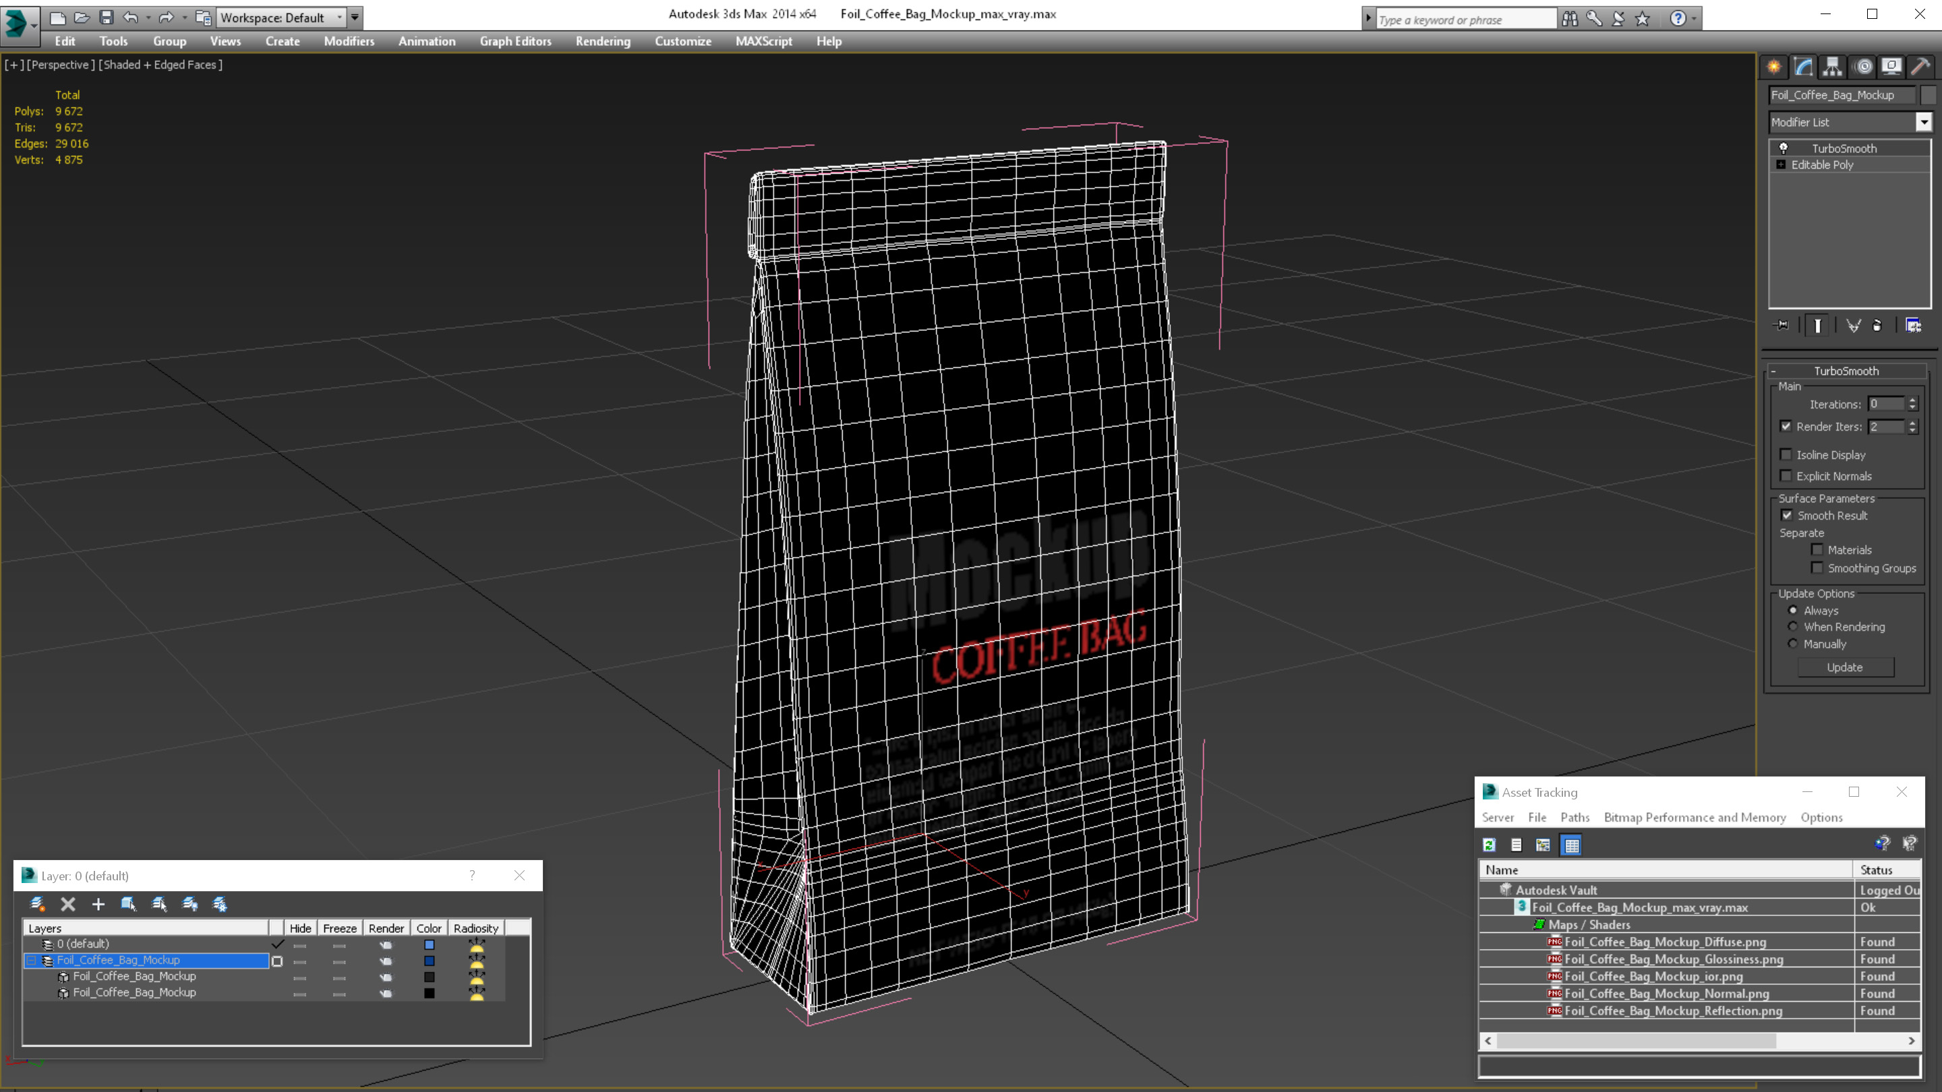Click the Pin Stack icon
The width and height of the screenshot is (1942, 1092).
tap(1783, 326)
